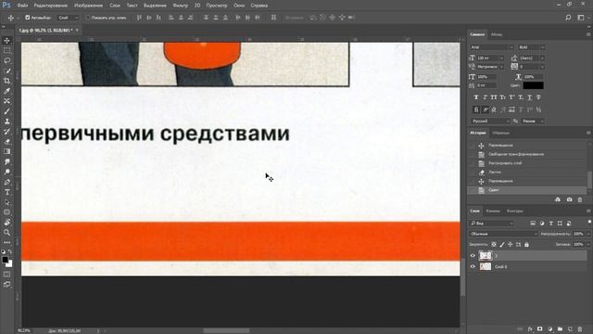The image size is (593, 334).
Task: Click the layer 1 thumbnail
Action: 486,256
